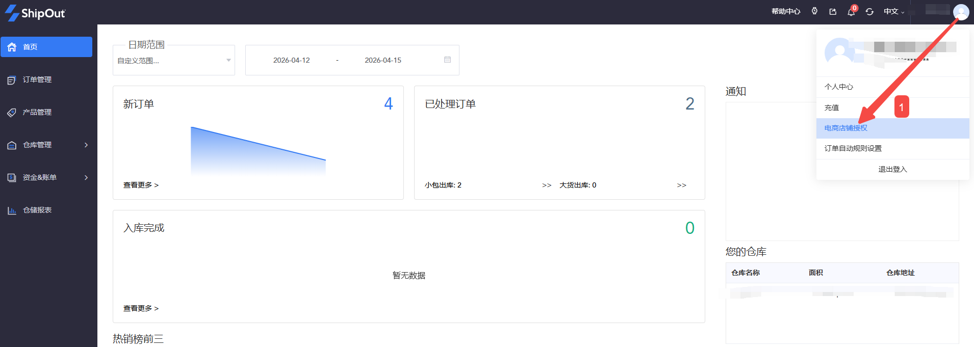
Task: Click the ShipOut logo
Action: 35,13
